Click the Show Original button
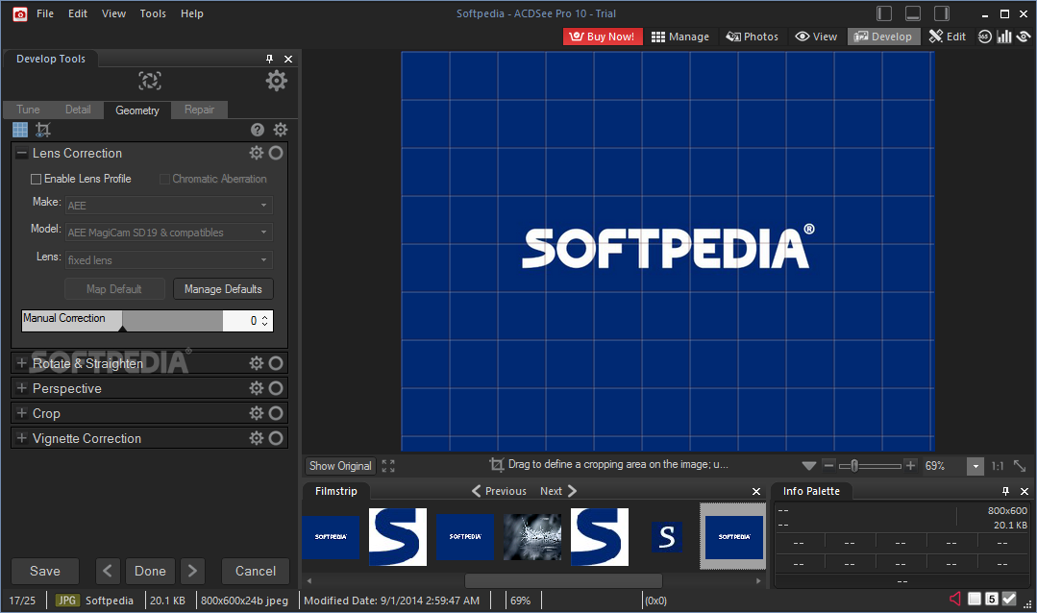The height and width of the screenshot is (613, 1037). tap(340, 466)
